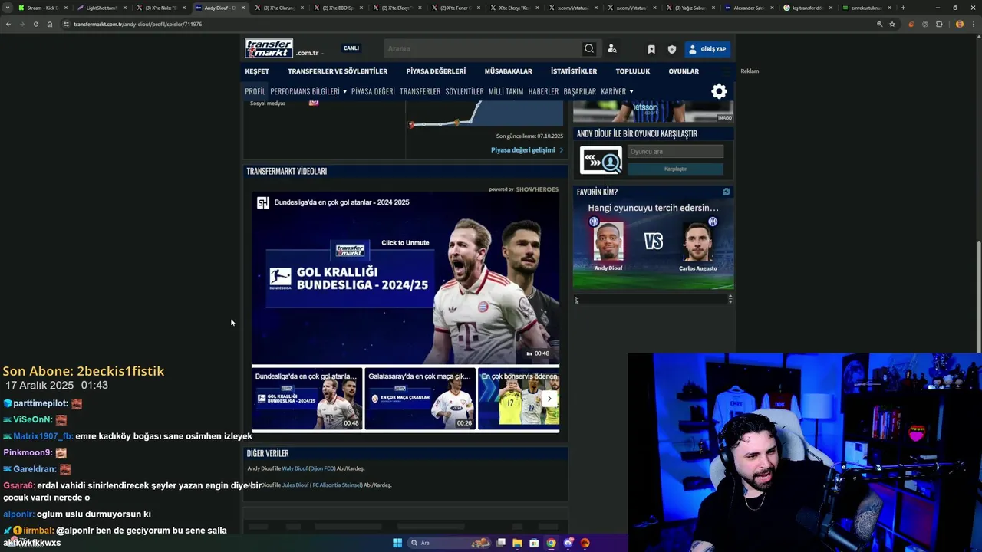The width and height of the screenshot is (982, 552).
Task: Open the .com.tr country selector
Action: point(310,53)
